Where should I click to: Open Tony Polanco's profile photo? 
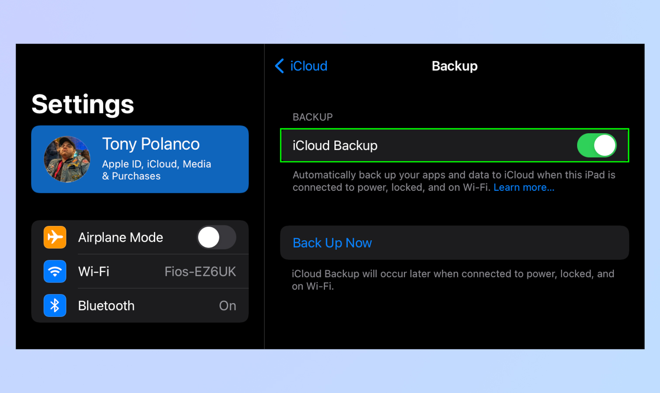[x=67, y=159]
